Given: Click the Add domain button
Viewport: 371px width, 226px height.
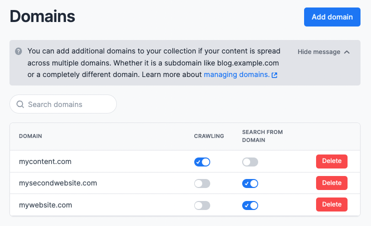Looking at the screenshot, I should 332,17.
